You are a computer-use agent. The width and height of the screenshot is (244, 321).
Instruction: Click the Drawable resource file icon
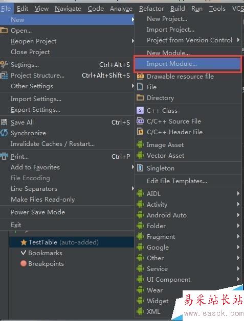[140, 76]
